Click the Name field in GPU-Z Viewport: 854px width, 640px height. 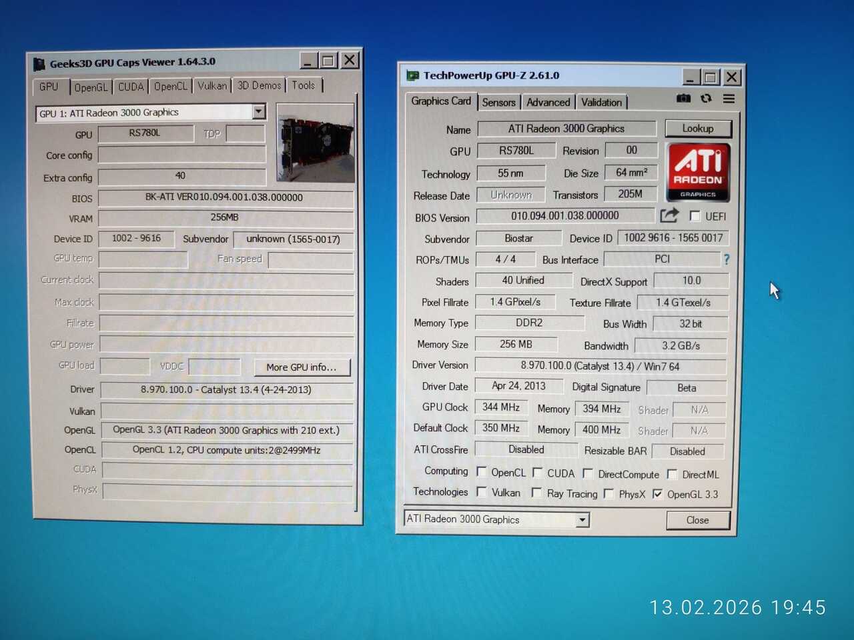point(566,129)
